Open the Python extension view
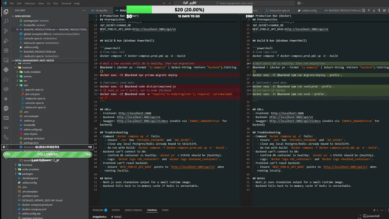389x219 pixels. coord(6,70)
